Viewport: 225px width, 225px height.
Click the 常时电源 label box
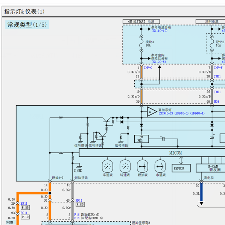point(210,21)
